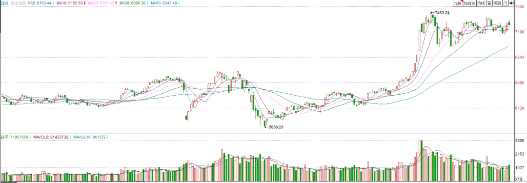The height and width of the screenshot is (183, 527).
Task: Click the lock icon in chart toolbar
Action: (505, 3)
